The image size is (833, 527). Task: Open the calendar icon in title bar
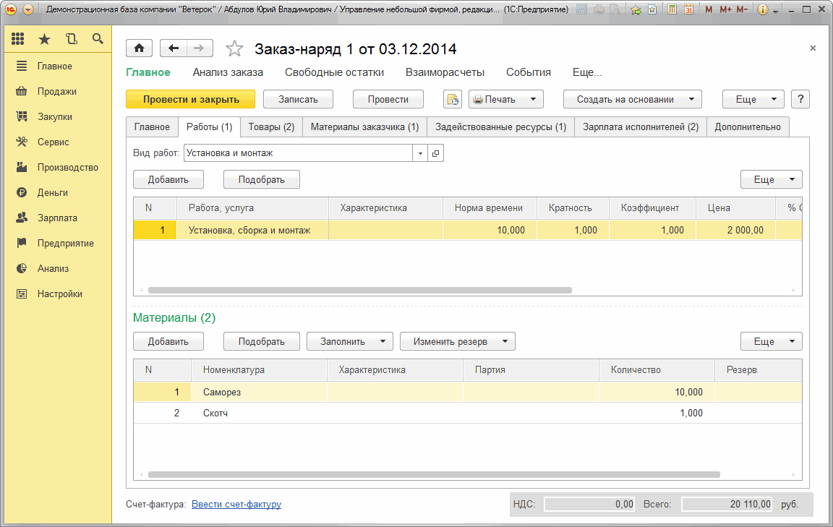pos(688,10)
